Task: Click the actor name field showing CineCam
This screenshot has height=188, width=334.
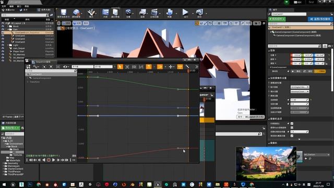Action: [x=289, y=14]
